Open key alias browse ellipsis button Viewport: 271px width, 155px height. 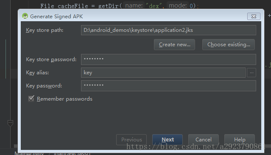coord(251,73)
